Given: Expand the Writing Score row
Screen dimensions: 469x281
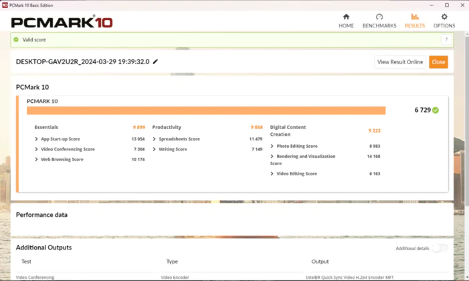Looking at the screenshot, I should tap(154, 149).
